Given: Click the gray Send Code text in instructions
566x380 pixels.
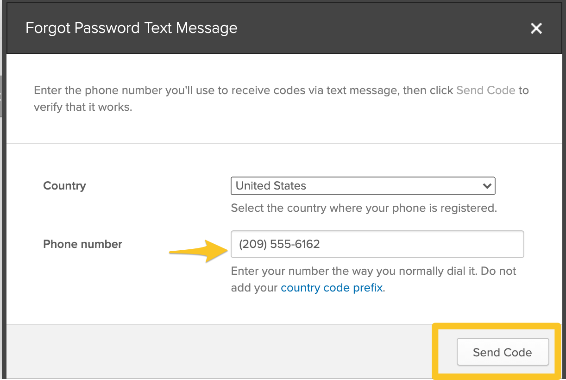Looking at the screenshot, I should click(x=485, y=90).
